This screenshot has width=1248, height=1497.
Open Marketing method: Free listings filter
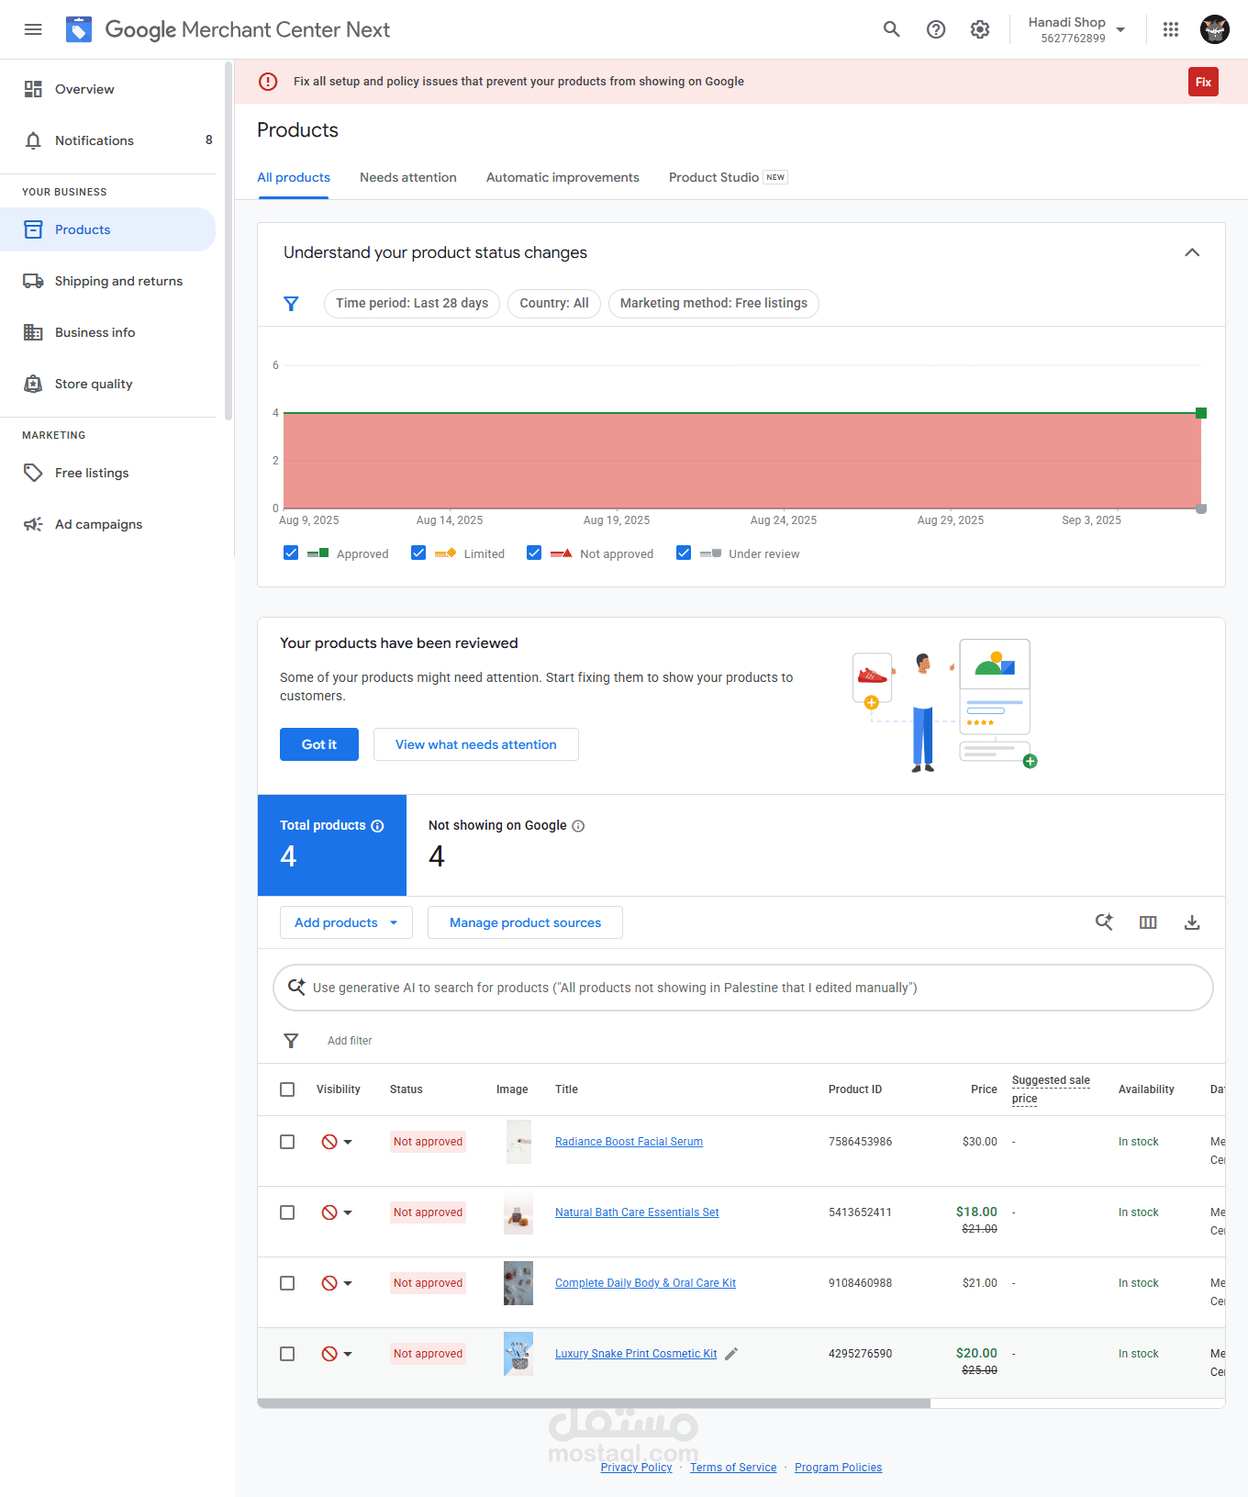tap(714, 304)
